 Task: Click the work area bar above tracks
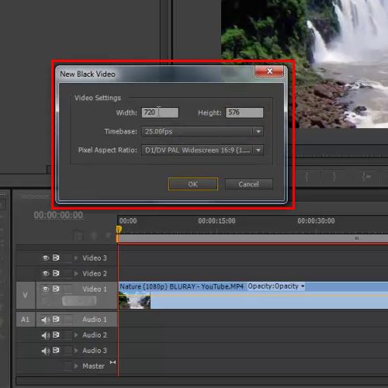[x=253, y=238]
